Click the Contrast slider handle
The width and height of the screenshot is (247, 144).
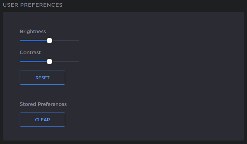[49, 62]
